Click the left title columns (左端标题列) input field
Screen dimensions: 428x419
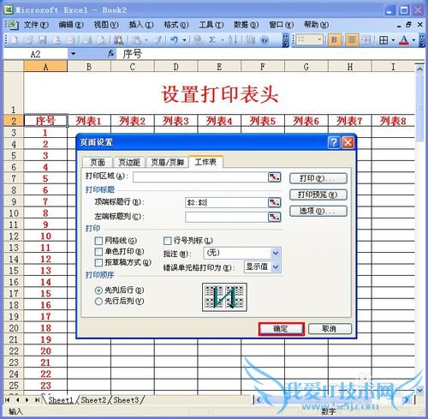tap(227, 217)
